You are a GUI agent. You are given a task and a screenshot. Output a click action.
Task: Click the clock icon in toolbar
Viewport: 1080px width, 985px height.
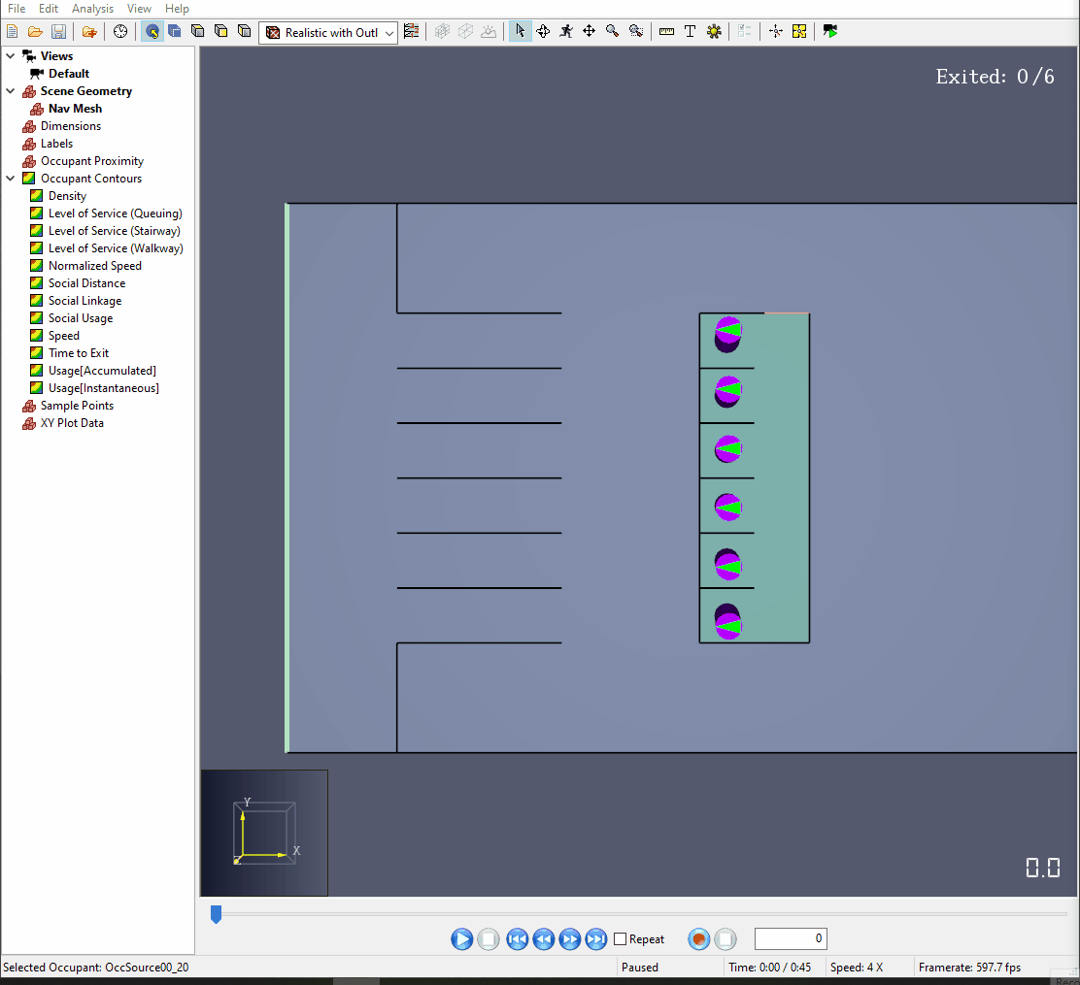120,32
